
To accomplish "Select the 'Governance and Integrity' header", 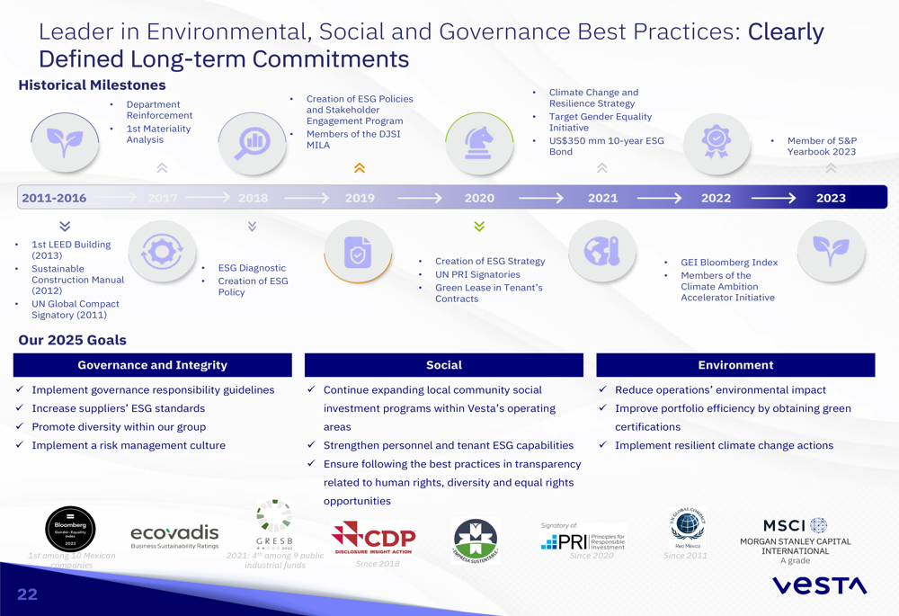I will [x=152, y=365].
